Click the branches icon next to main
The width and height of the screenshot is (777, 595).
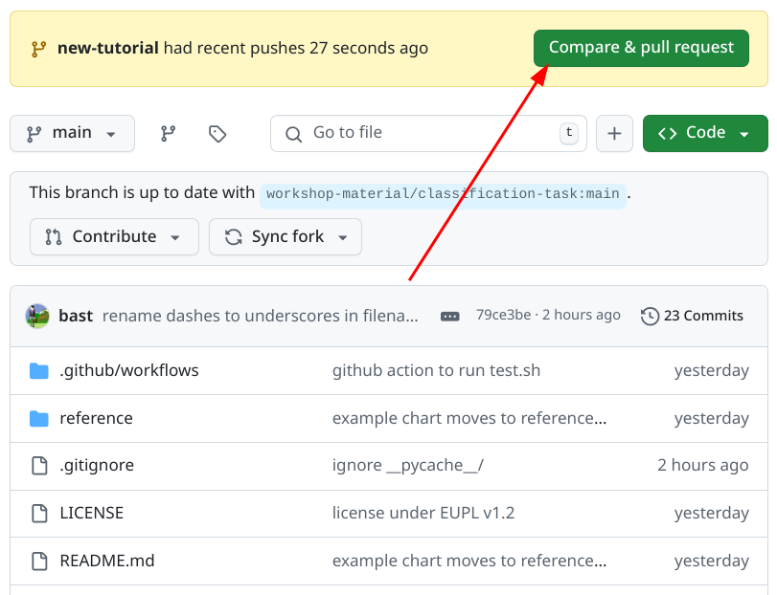pyautogui.click(x=169, y=134)
